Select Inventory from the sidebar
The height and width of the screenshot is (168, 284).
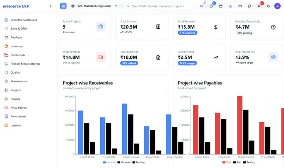click(17, 46)
